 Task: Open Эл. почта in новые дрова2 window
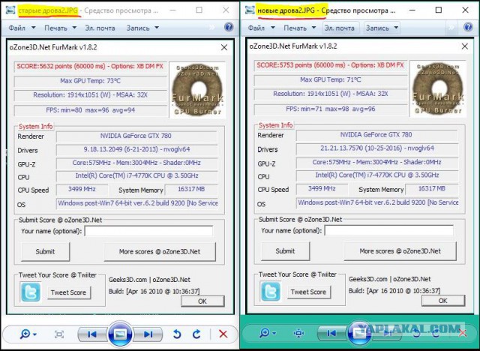340,28
